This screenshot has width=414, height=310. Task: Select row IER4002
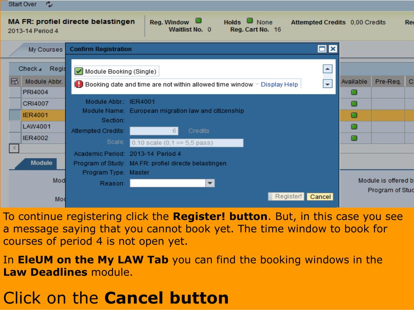pos(36,138)
